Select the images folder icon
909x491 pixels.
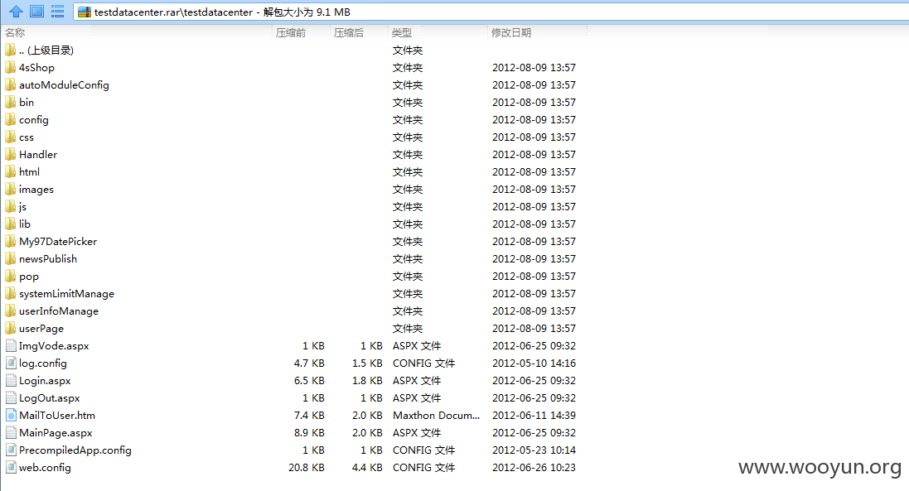tap(11, 189)
